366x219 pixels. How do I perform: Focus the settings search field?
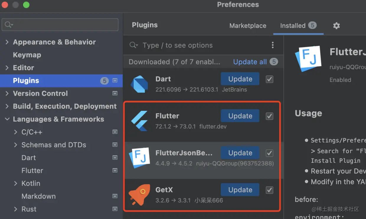point(60,25)
